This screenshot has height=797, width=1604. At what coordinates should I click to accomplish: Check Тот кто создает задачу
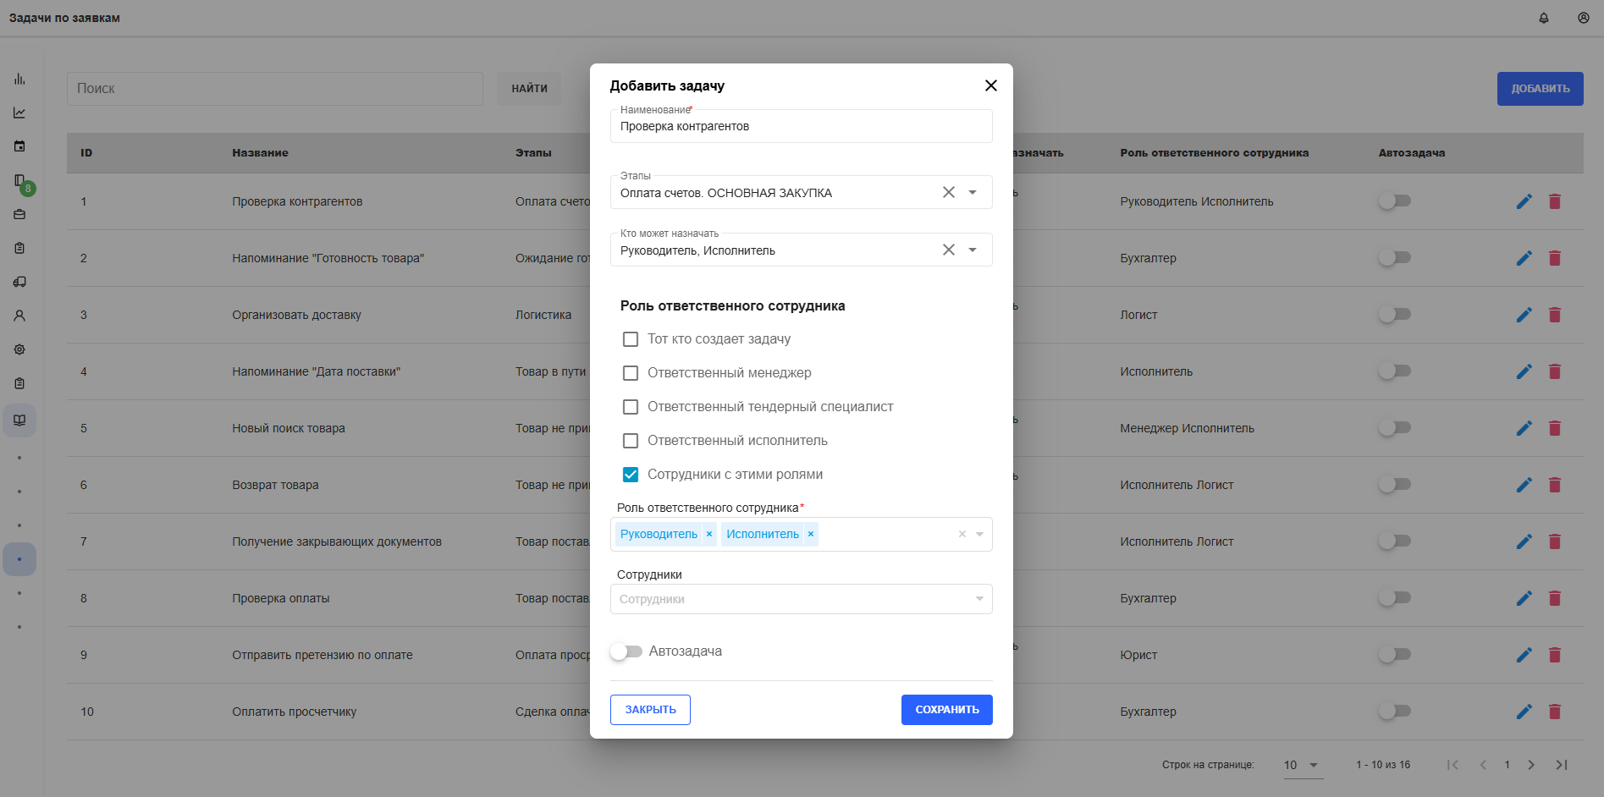pos(631,339)
